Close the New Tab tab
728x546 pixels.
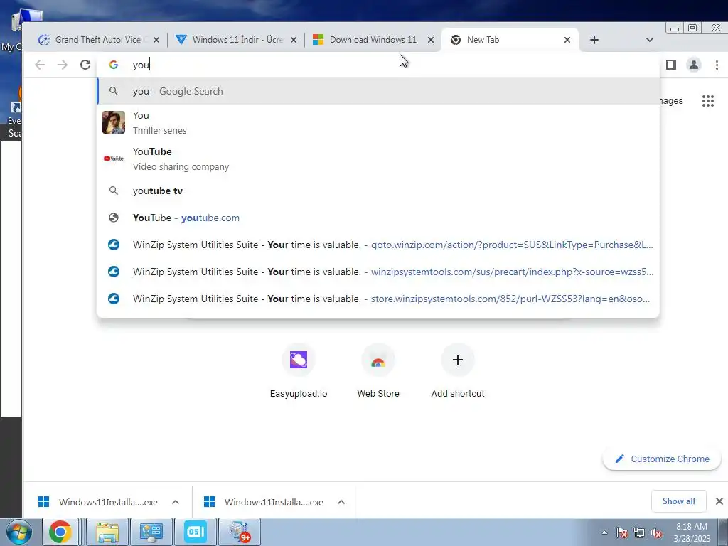[567, 40]
